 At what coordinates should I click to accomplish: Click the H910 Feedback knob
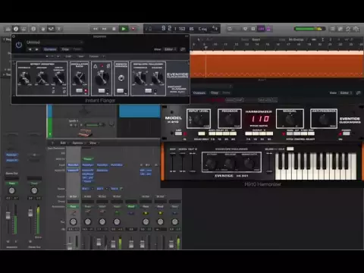click(230, 119)
